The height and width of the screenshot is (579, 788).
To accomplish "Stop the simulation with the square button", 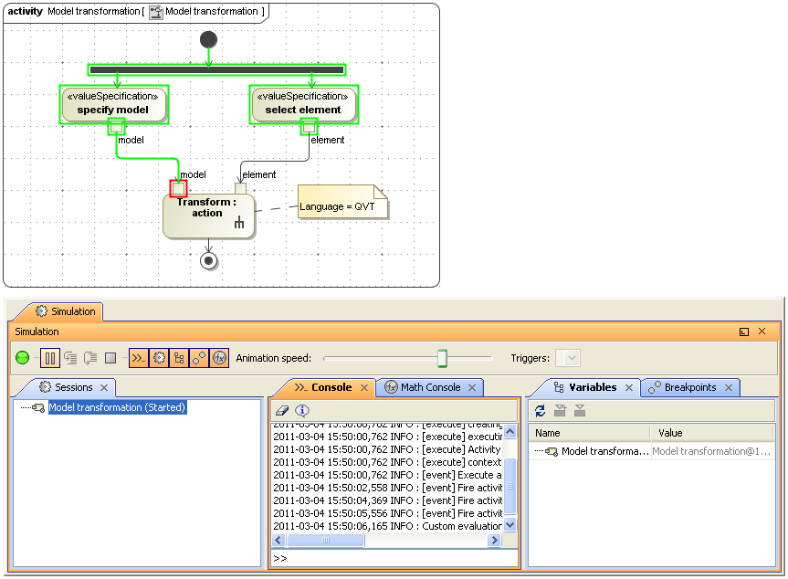I will 110,358.
